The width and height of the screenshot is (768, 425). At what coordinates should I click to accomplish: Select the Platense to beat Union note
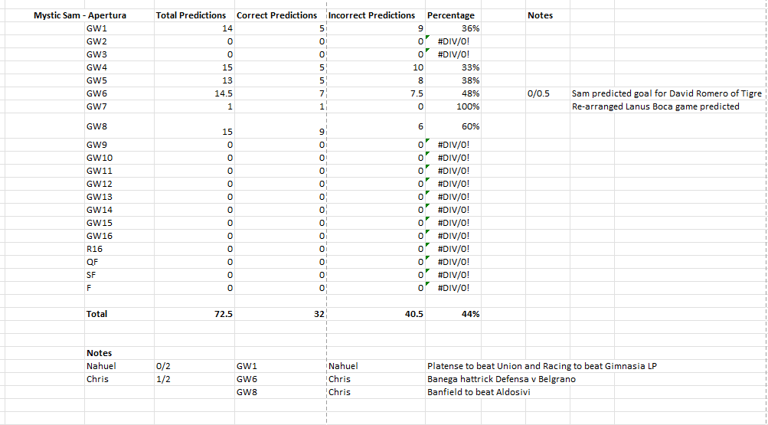pos(542,366)
